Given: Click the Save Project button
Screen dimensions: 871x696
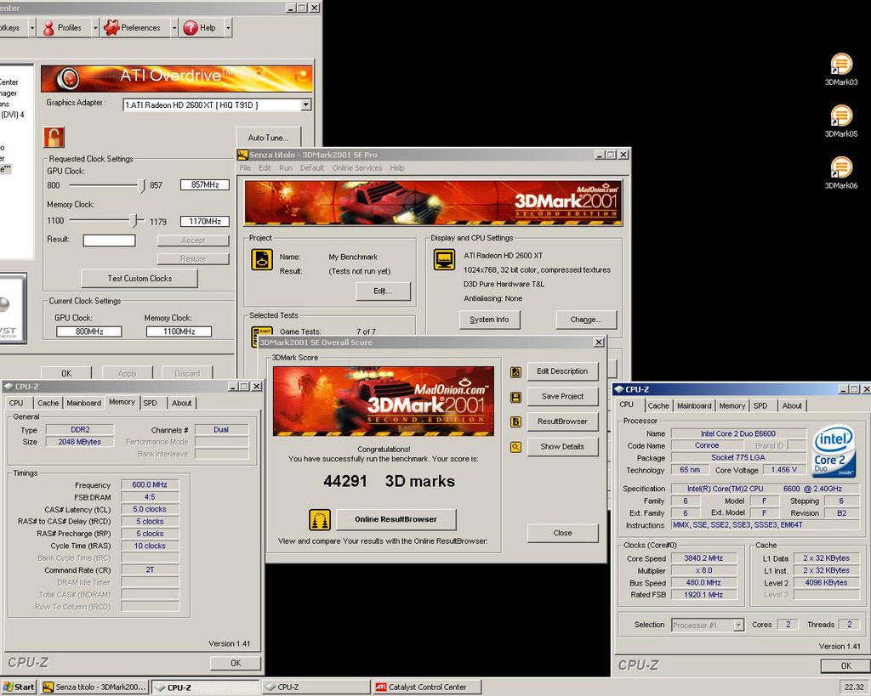Looking at the screenshot, I should [563, 396].
